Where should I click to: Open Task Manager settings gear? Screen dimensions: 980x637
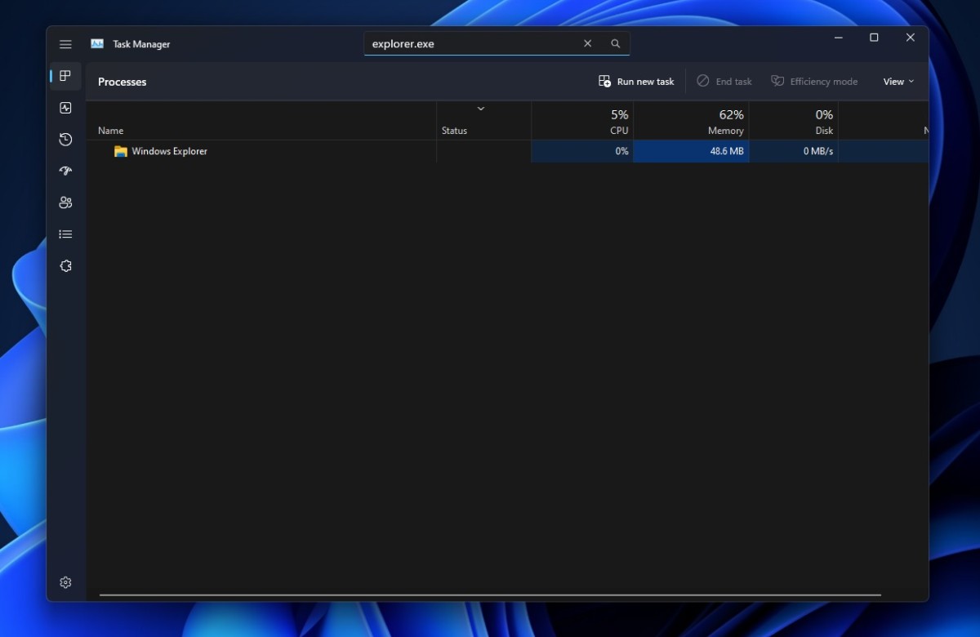point(65,582)
